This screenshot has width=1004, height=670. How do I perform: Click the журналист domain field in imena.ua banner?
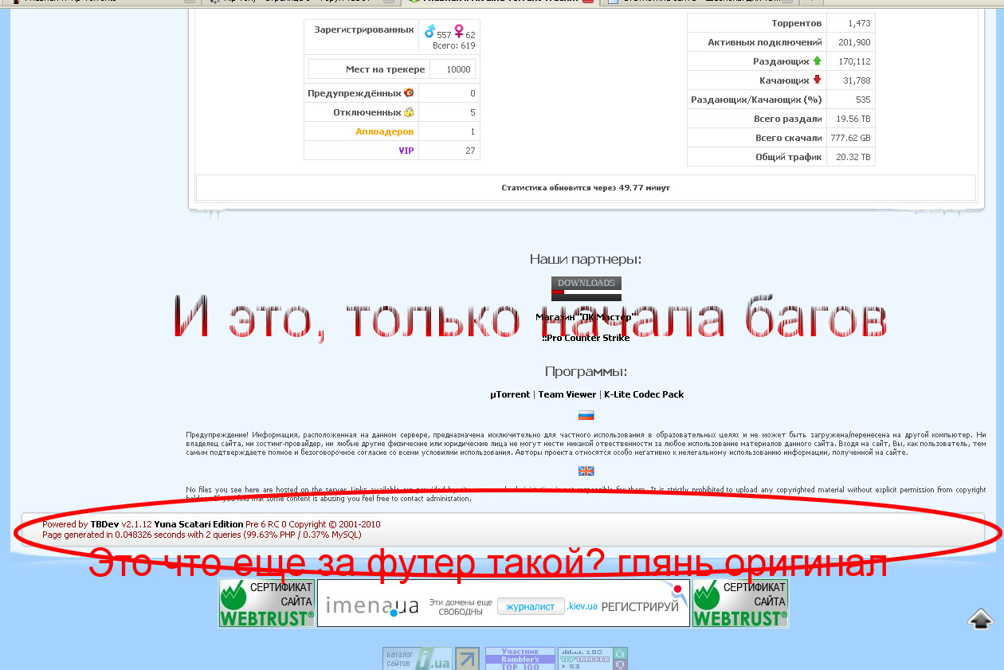531,606
